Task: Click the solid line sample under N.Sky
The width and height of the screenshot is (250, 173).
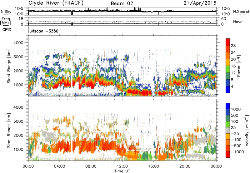Action: click(6, 15)
